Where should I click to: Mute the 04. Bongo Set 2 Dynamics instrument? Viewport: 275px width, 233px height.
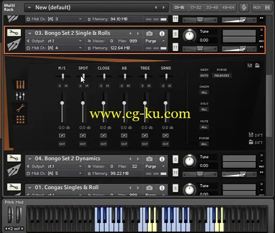tap(176, 172)
